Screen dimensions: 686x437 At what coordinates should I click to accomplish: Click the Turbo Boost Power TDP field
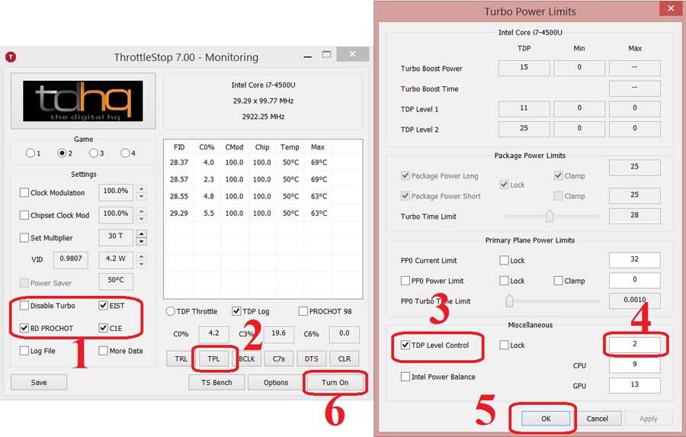524,67
